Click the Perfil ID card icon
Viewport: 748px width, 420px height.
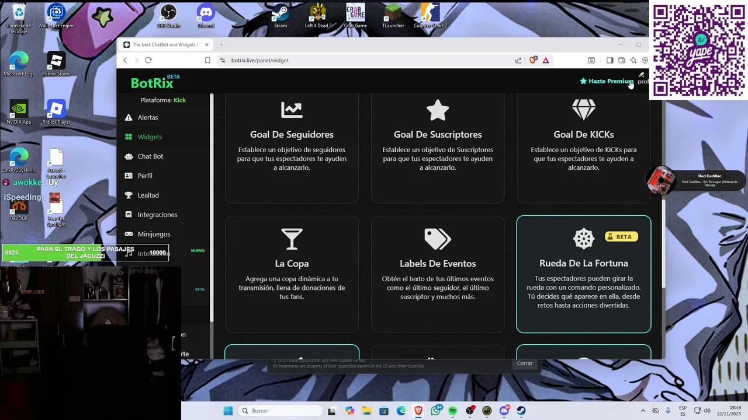pos(129,176)
